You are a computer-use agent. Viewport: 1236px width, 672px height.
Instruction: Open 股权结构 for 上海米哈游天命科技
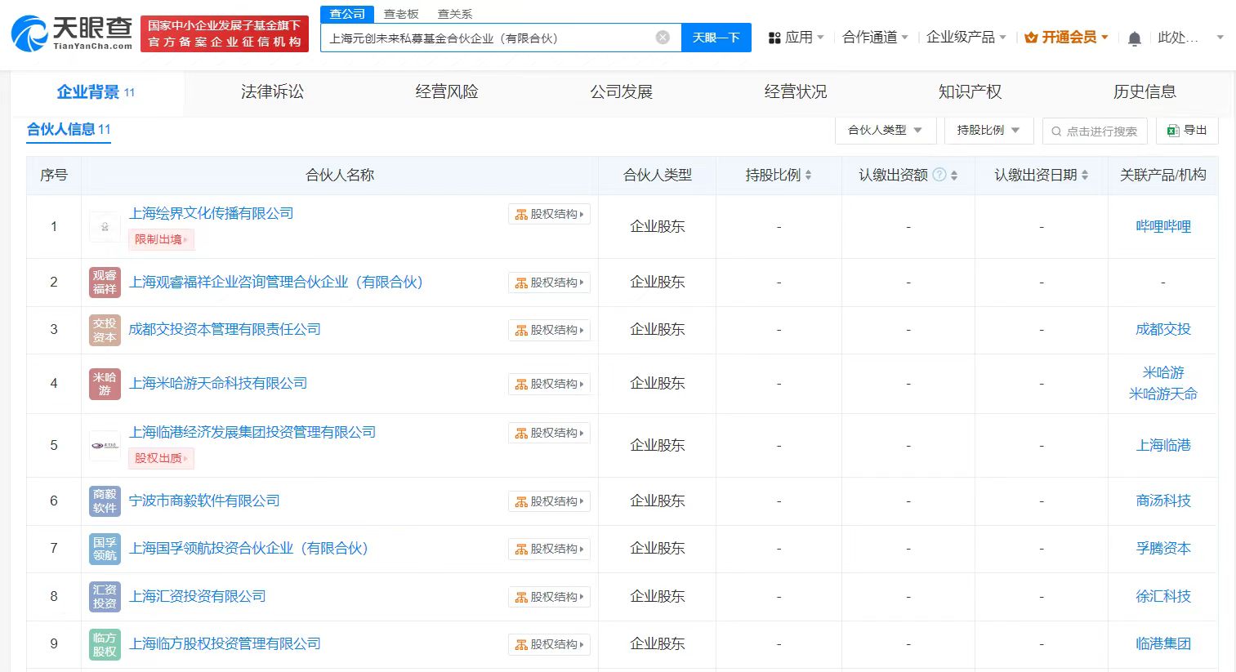tap(549, 384)
